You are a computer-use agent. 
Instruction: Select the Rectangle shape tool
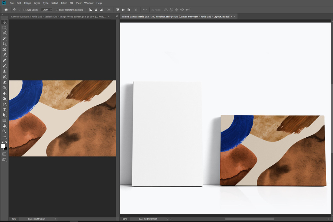click(x=4, y=120)
